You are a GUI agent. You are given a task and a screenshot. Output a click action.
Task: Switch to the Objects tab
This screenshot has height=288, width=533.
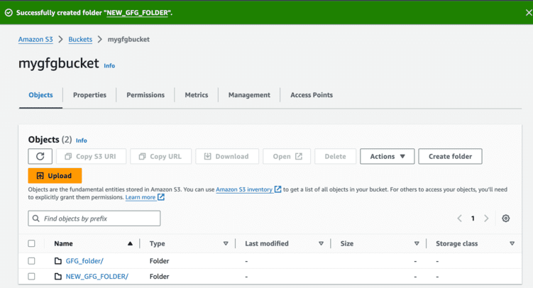tap(40, 95)
